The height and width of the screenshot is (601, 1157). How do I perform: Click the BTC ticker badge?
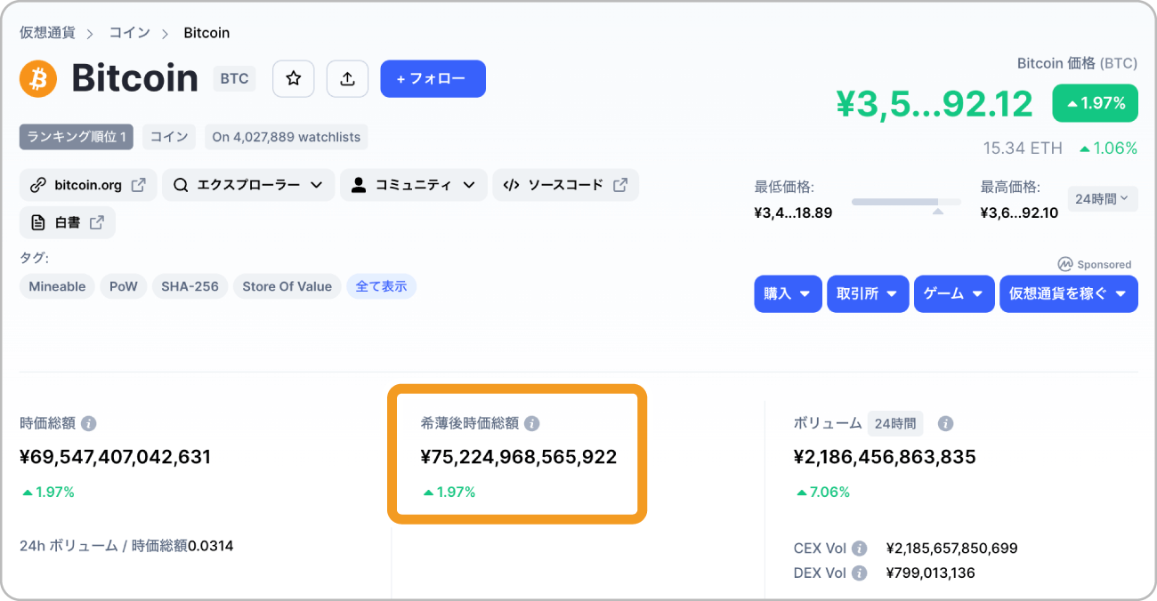click(x=234, y=78)
